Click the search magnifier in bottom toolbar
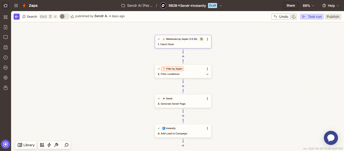The height and width of the screenshot is (151, 344). (66, 145)
